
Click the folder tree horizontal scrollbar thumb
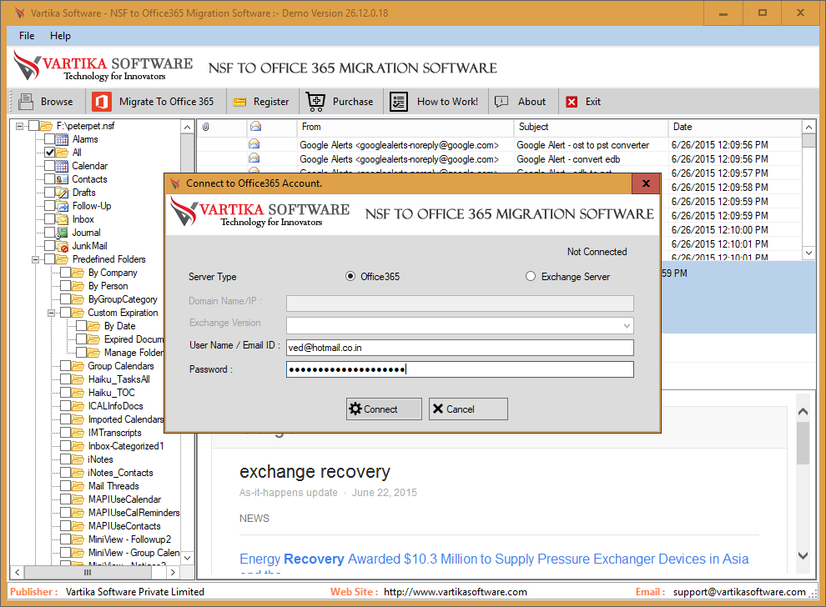tap(88, 572)
